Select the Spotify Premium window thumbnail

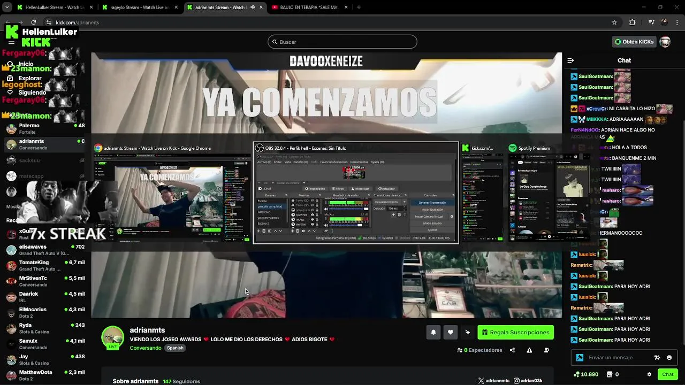click(x=549, y=192)
